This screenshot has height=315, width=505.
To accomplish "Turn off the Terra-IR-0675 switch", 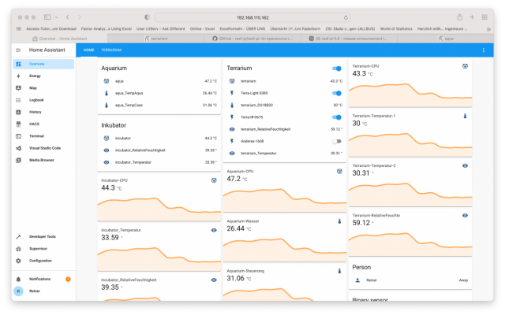I will click(x=337, y=117).
